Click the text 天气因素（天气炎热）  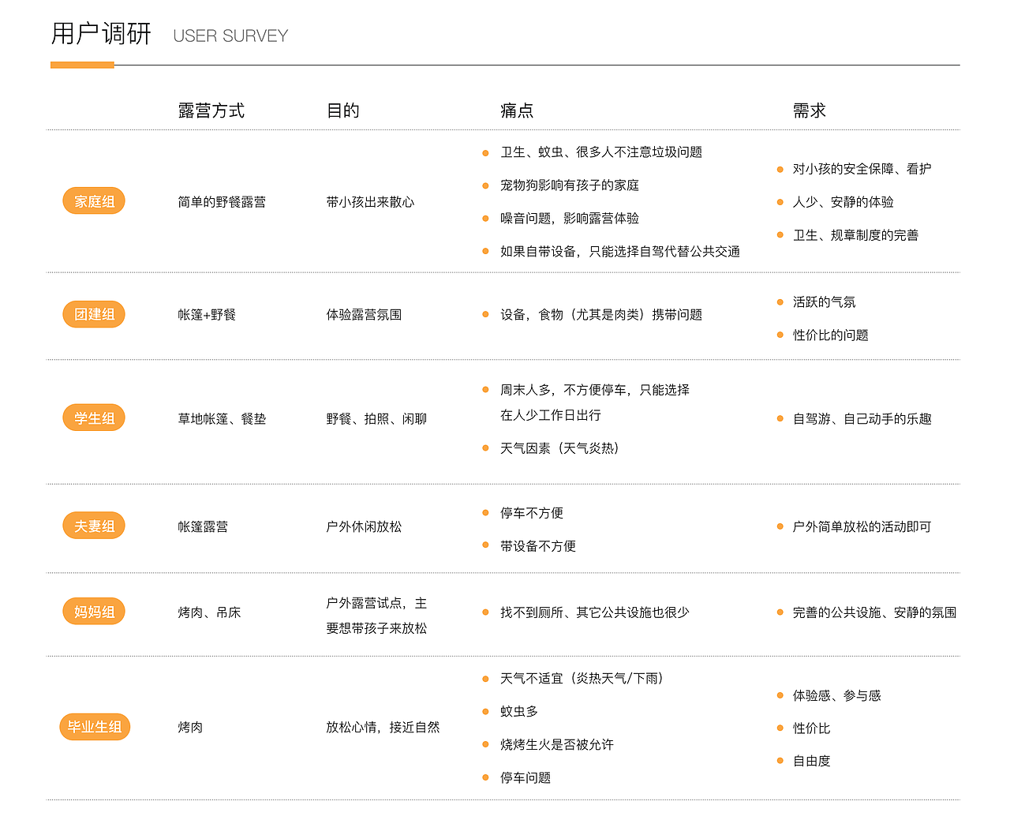tap(559, 448)
